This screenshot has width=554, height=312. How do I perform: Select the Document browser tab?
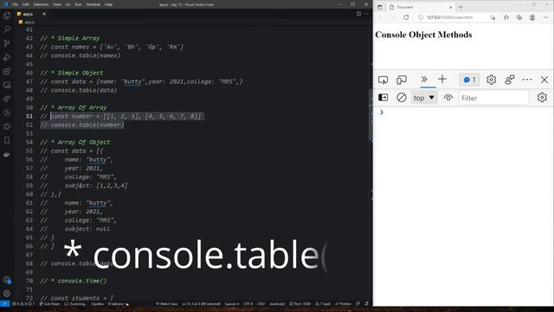pyautogui.click(x=421, y=7)
